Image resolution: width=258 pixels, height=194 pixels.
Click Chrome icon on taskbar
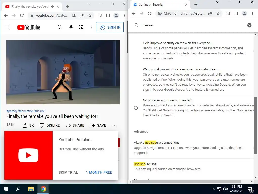pos(43,189)
